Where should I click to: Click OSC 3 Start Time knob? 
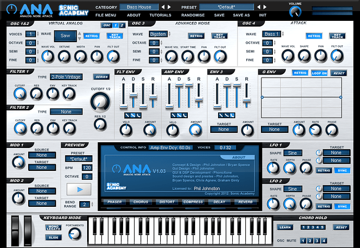click(x=188, y=57)
